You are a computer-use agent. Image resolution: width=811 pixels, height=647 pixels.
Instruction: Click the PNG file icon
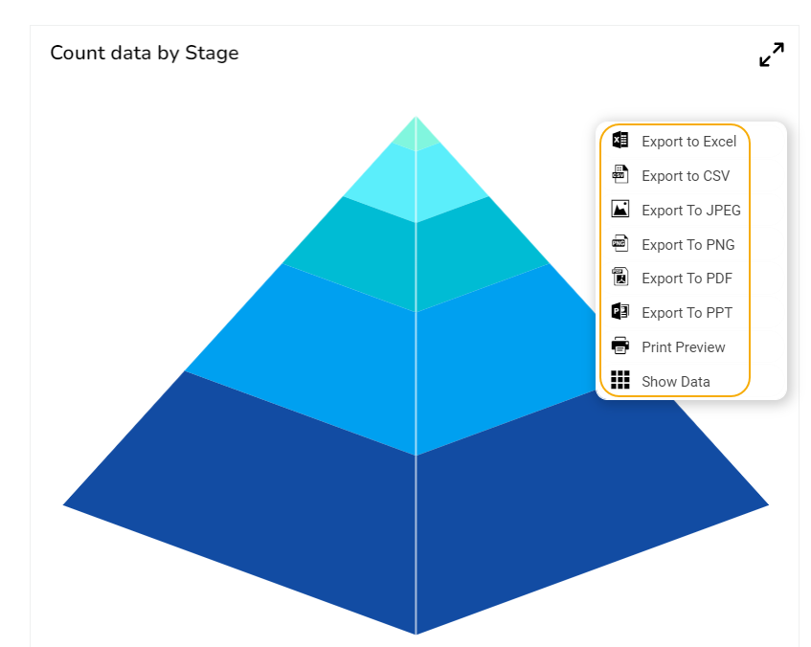[x=620, y=244]
